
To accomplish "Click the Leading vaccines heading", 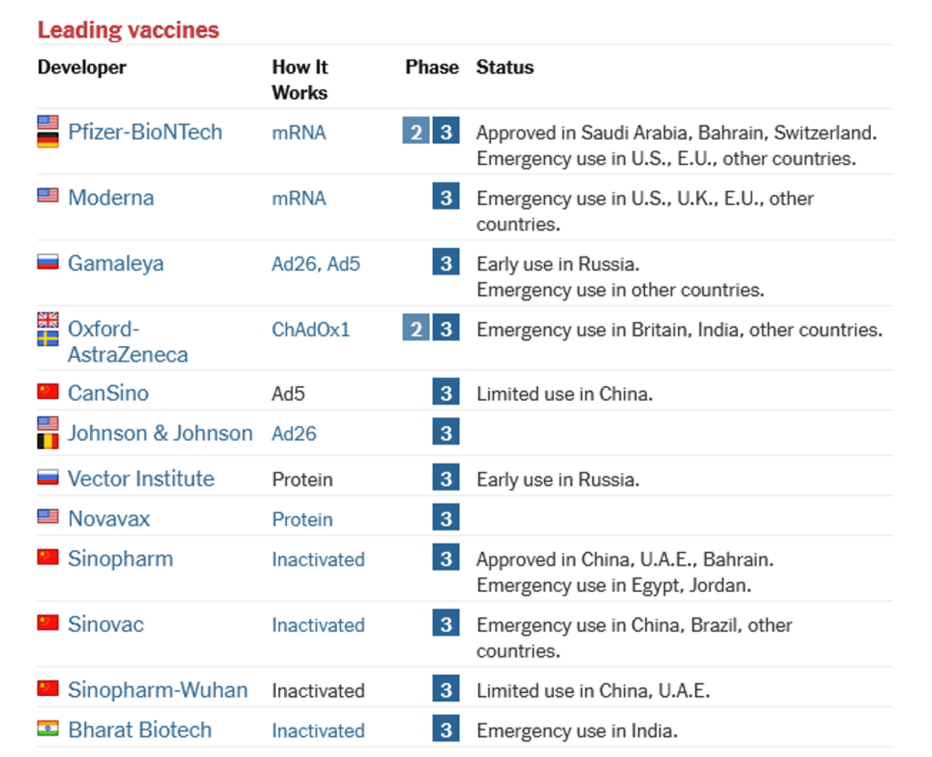I will coord(128,30).
